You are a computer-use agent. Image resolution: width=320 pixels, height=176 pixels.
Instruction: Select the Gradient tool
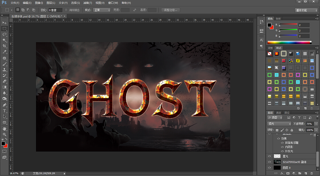pos(4,87)
